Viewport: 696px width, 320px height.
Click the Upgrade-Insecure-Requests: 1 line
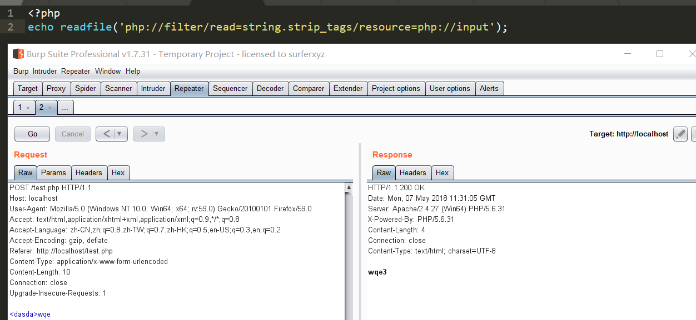58,293
